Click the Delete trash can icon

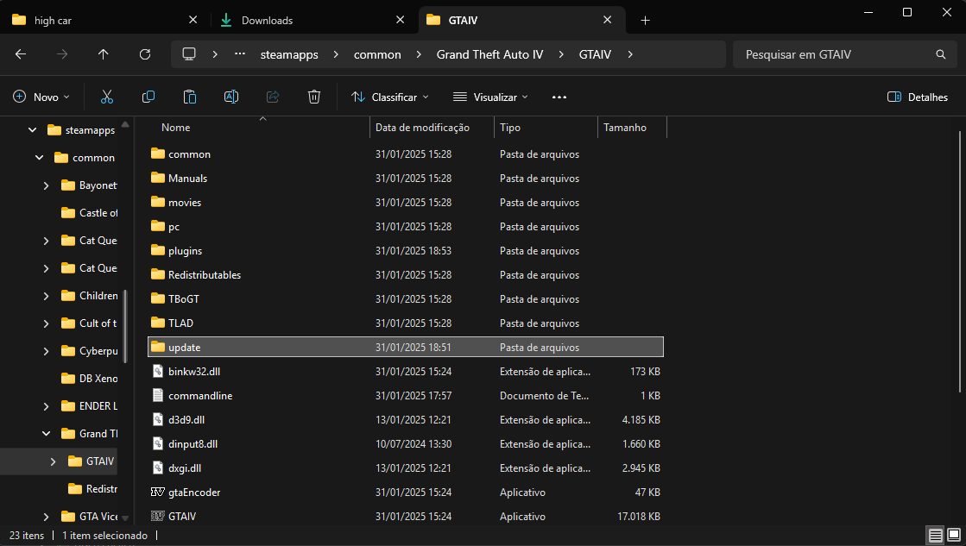pyautogui.click(x=314, y=97)
